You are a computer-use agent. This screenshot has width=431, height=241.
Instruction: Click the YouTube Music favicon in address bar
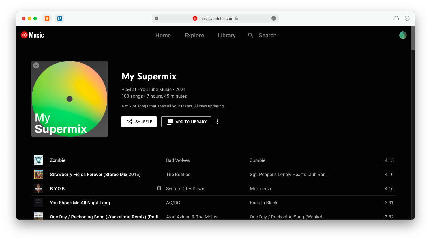click(x=195, y=18)
